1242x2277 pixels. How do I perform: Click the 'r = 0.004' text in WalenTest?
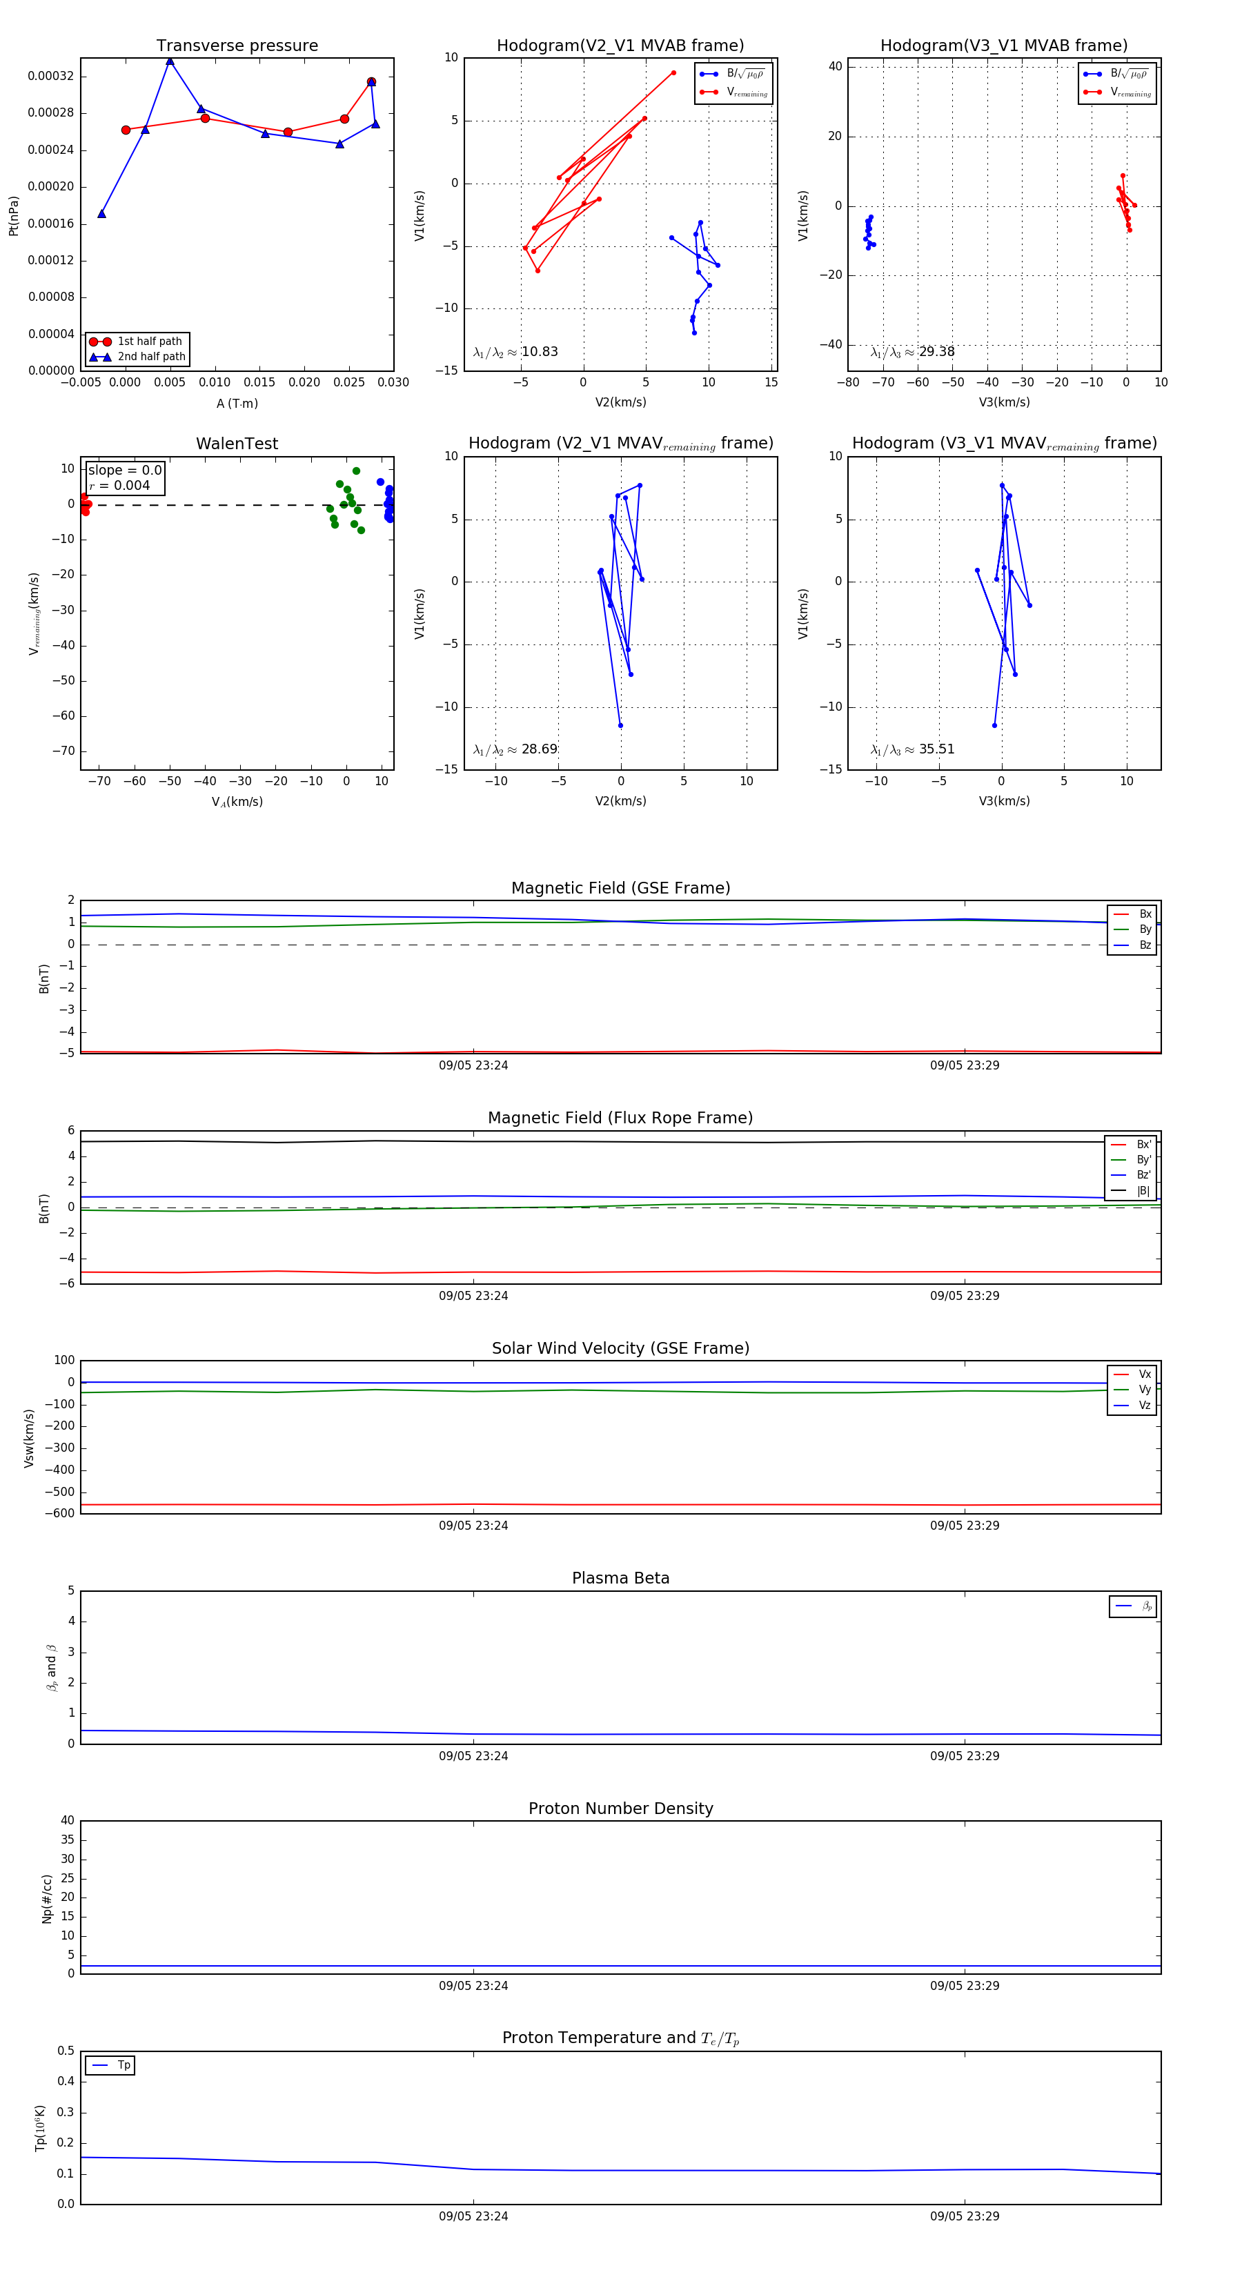click(x=119, y=485)
